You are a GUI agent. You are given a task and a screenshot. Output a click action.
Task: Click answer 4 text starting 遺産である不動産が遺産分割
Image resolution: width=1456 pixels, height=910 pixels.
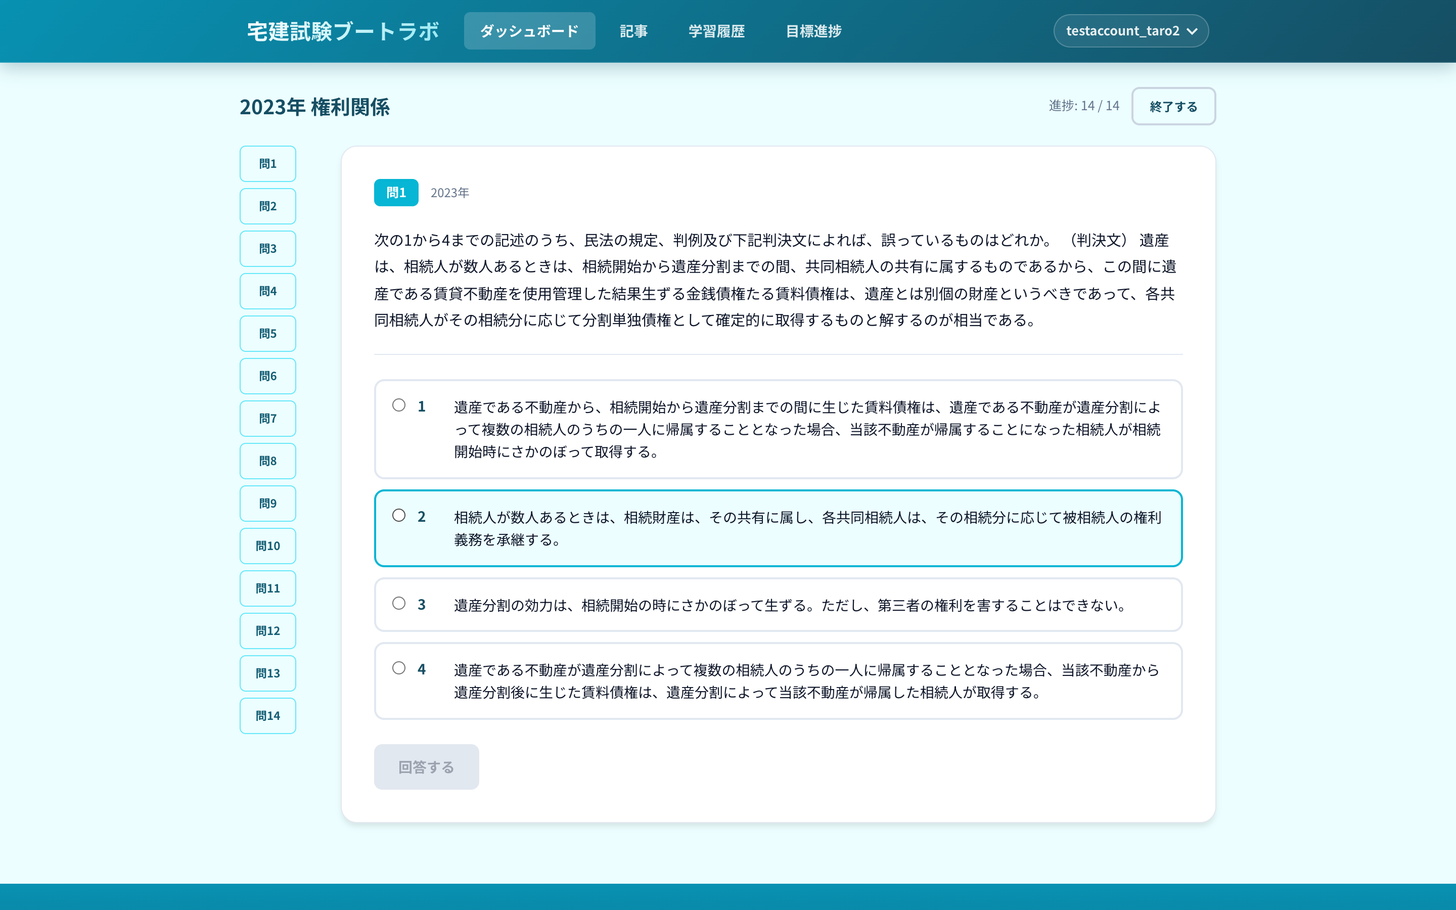pyautogui.click(x=806, y=681)
